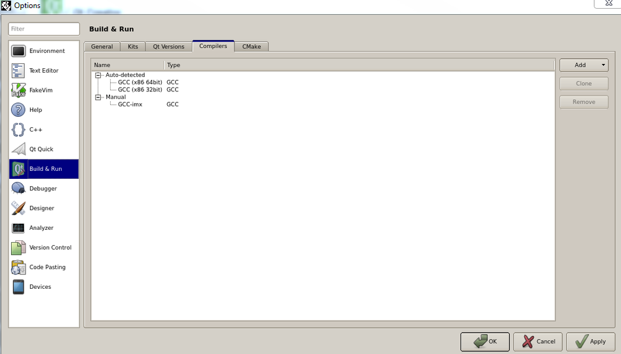Click the Clone button
Image resolution: width=621 pixels, height=354 pixels.
[x=584, y=83]
